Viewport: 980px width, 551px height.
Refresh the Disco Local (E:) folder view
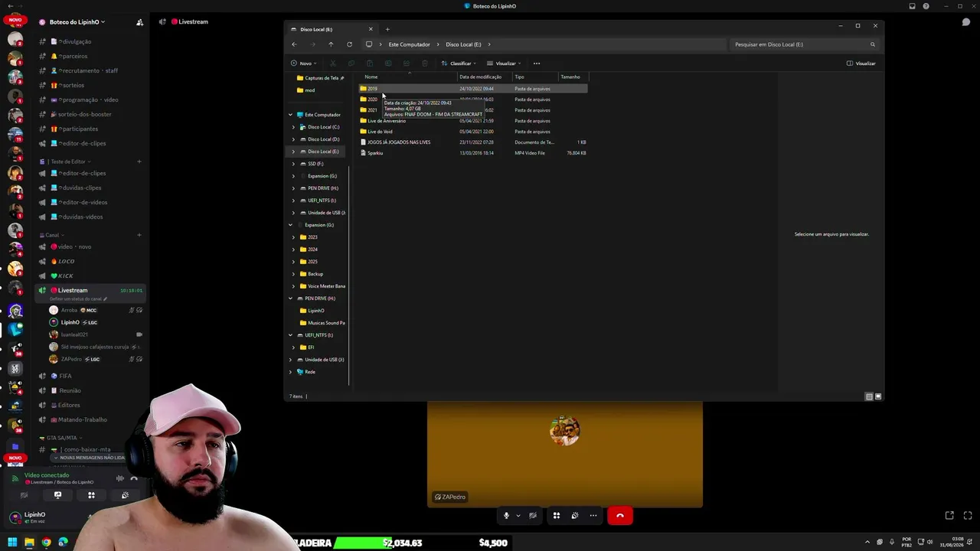click(x=349, y=44)
